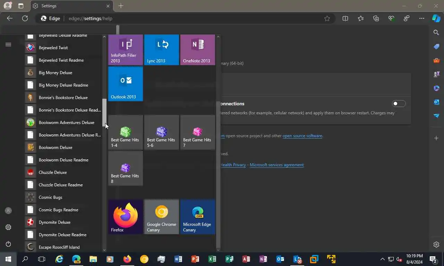Open Best Game Hits 8 tile

(126, 168)
